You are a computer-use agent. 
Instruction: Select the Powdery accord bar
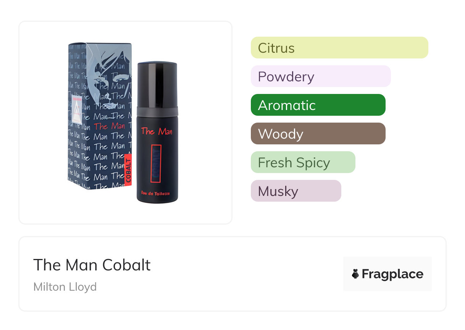click(320, 76)
